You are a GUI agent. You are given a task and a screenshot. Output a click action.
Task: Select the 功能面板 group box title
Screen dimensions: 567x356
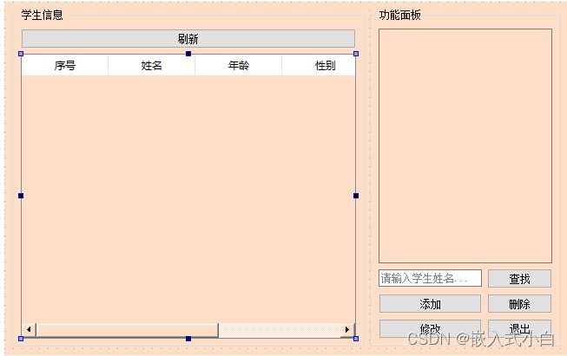click(400, 15)
